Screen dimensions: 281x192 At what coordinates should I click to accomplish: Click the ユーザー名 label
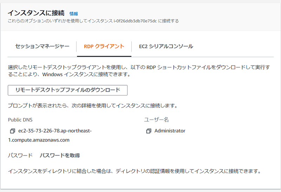(156, 120)
